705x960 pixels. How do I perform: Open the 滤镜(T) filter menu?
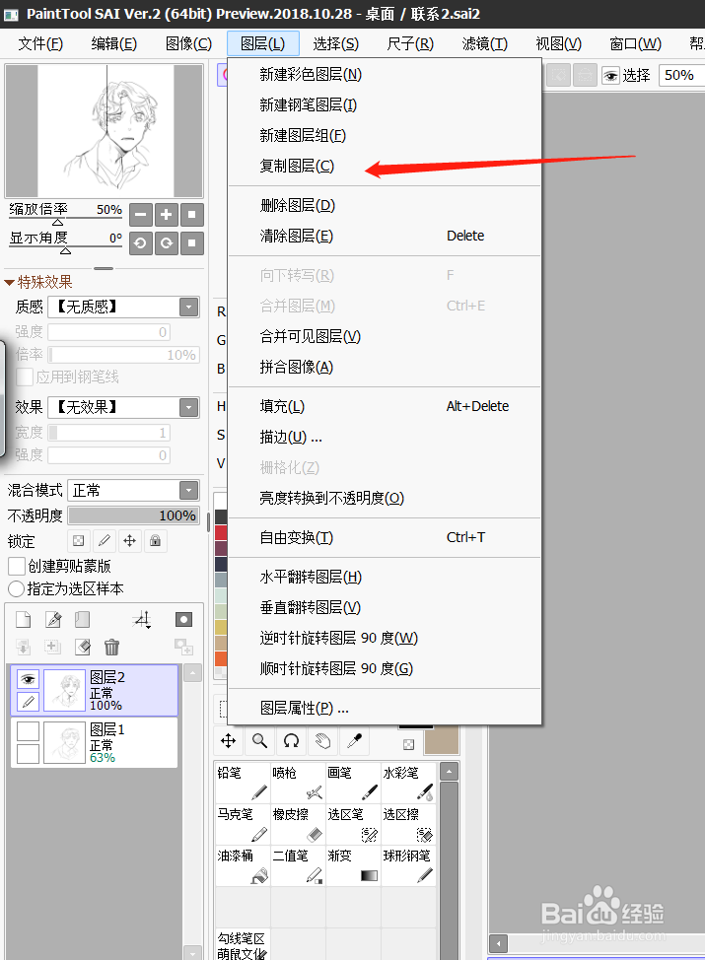coord(484,44)
